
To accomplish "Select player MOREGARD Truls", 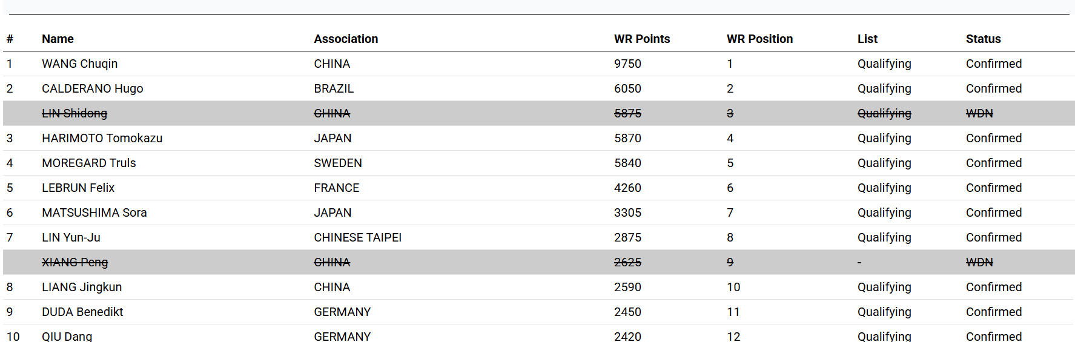I will pos(88,163).
